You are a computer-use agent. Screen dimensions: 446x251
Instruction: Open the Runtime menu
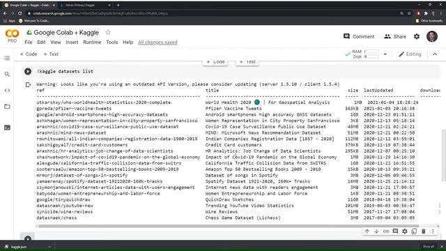92,42
